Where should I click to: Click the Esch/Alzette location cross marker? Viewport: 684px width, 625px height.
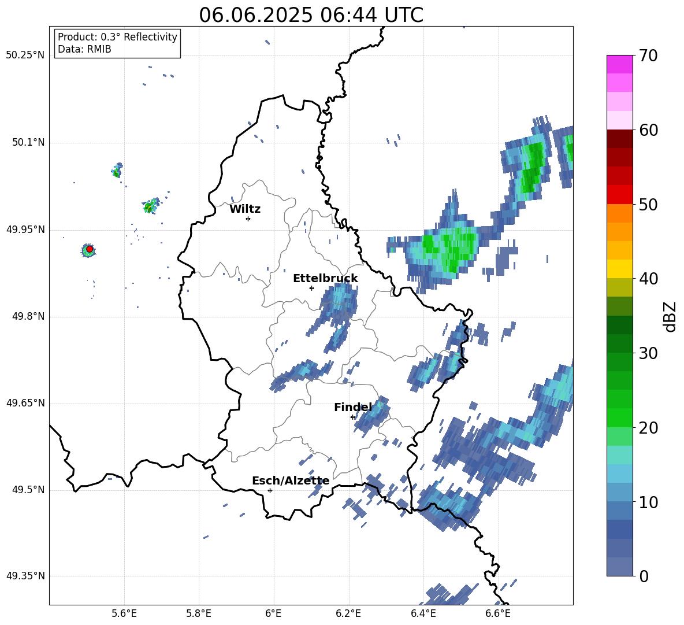(x=270, y=490)
